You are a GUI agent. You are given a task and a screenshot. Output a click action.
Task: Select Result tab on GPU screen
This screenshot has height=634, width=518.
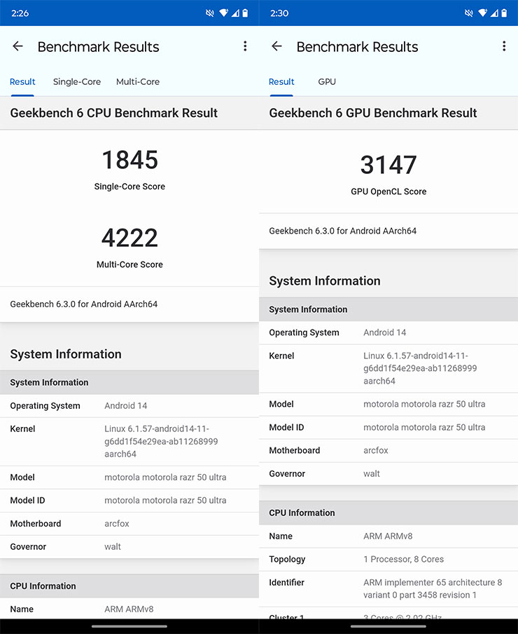tap(281, 81)
